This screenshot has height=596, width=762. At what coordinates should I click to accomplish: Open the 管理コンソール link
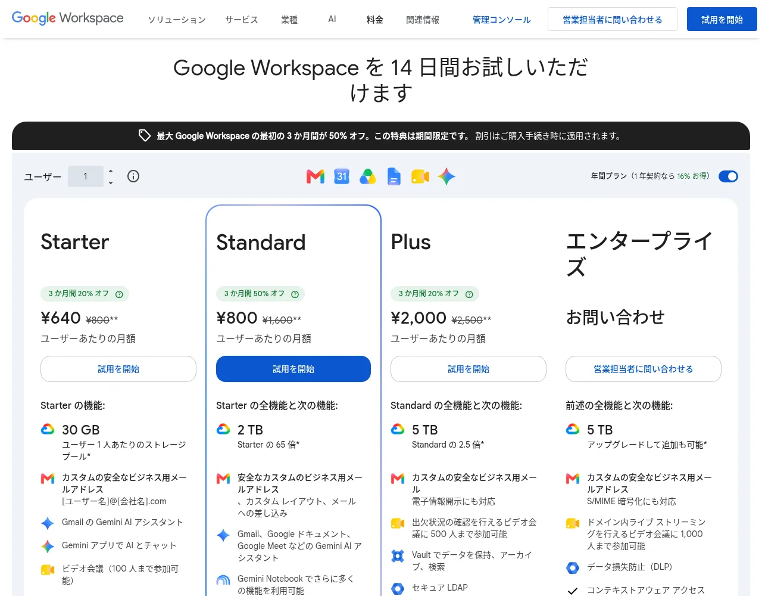(x=502, y=20)
